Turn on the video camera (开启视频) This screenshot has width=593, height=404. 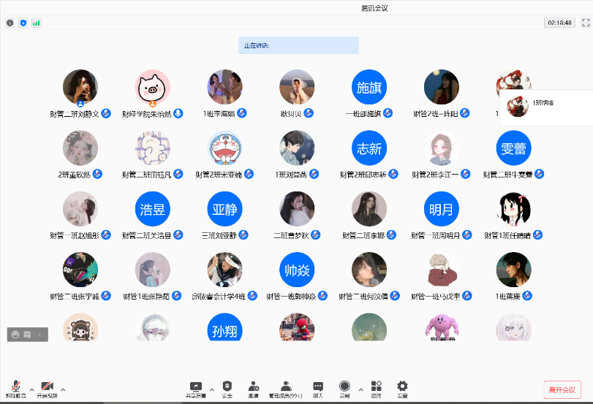click(x=47, y=389)
